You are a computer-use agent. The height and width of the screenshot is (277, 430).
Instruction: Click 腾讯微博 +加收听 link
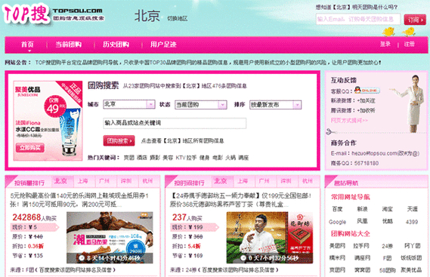pyautogui.click(x=366, y=110)
